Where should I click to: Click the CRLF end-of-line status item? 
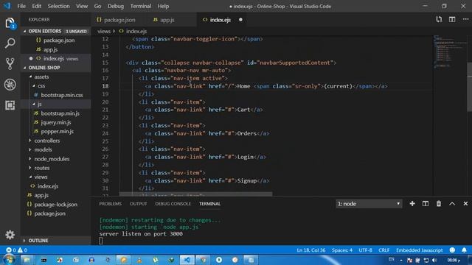[x=383, y=250]
